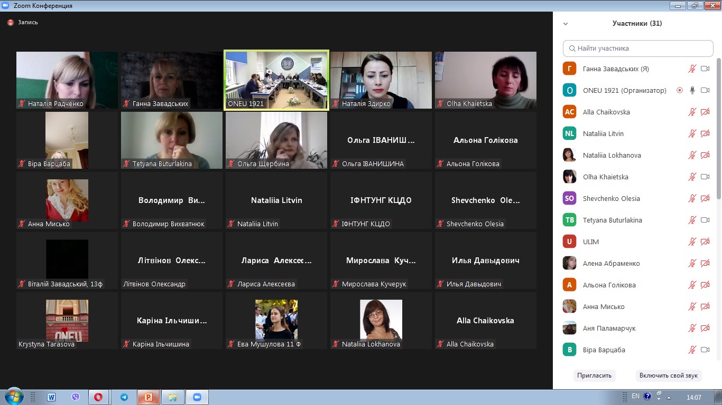Click Запись recording indicator
Viewport: 722px width, 405px height.
(x=23, y=23)
